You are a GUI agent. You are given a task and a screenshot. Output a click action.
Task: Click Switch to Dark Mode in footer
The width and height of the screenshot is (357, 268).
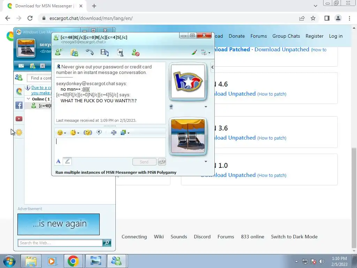(x=294, y=237)
